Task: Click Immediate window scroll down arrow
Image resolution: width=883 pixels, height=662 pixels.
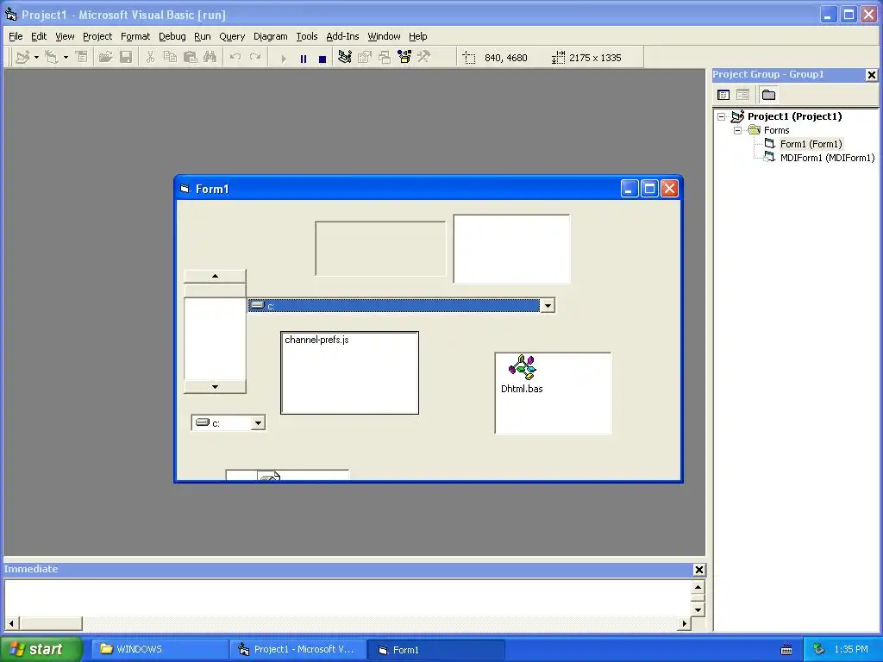Action: click(x=698, y=609)
